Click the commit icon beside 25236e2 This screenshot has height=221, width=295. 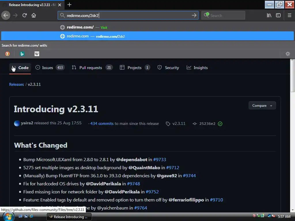[195, 124]
